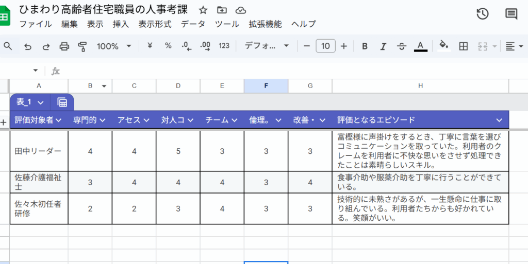Click the print icon
The width and height of the screenshot is (528, 264).
[x=64, y=46]
